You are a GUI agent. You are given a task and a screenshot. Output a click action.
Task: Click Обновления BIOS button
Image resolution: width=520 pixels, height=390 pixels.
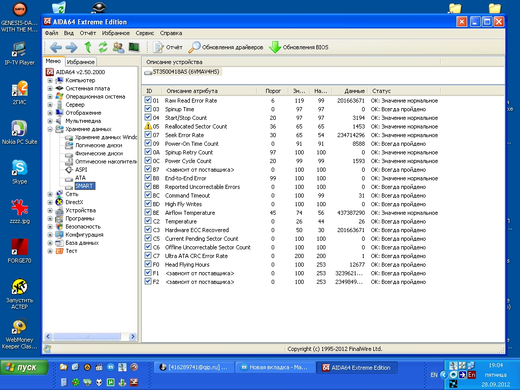pos(299,47)
